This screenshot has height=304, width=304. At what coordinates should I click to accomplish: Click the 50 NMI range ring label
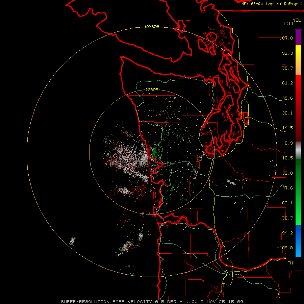152,89
